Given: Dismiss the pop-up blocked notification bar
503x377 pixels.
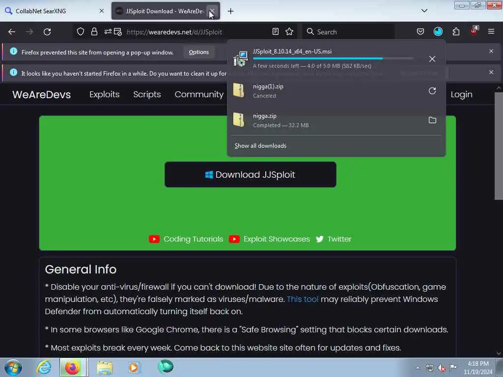Looking at the screenshot, I should [491, 51].
